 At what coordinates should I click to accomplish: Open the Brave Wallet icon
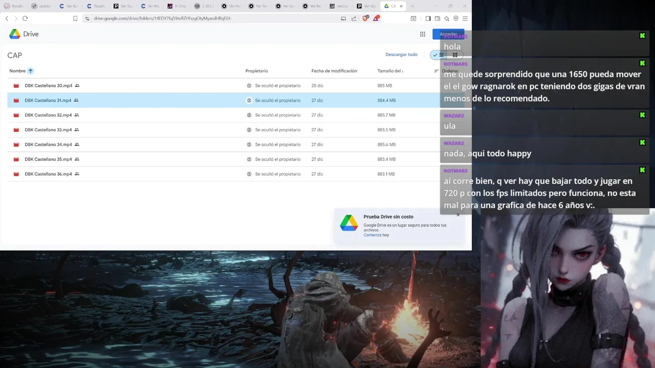tap(438, 18)
